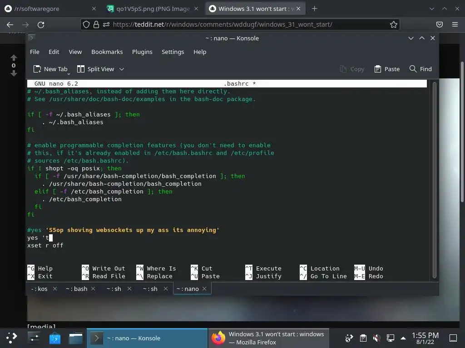This screenshot has height=348, width=465.
Task: Click the network connection tray icon
Action: [390, 338]
